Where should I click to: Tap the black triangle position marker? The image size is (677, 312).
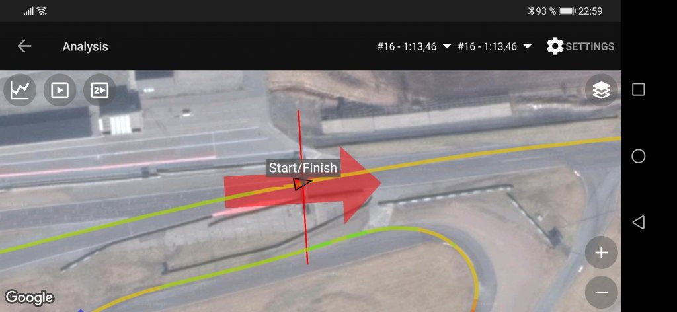[301, 184]
